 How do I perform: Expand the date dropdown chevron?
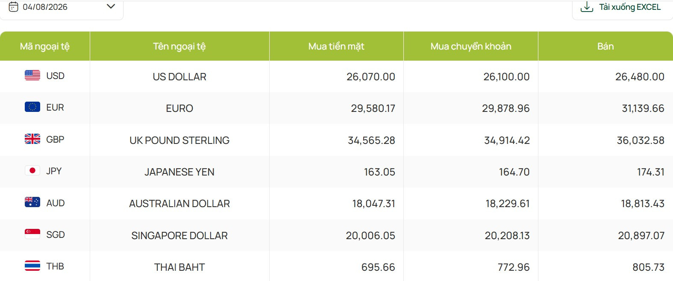111,6
